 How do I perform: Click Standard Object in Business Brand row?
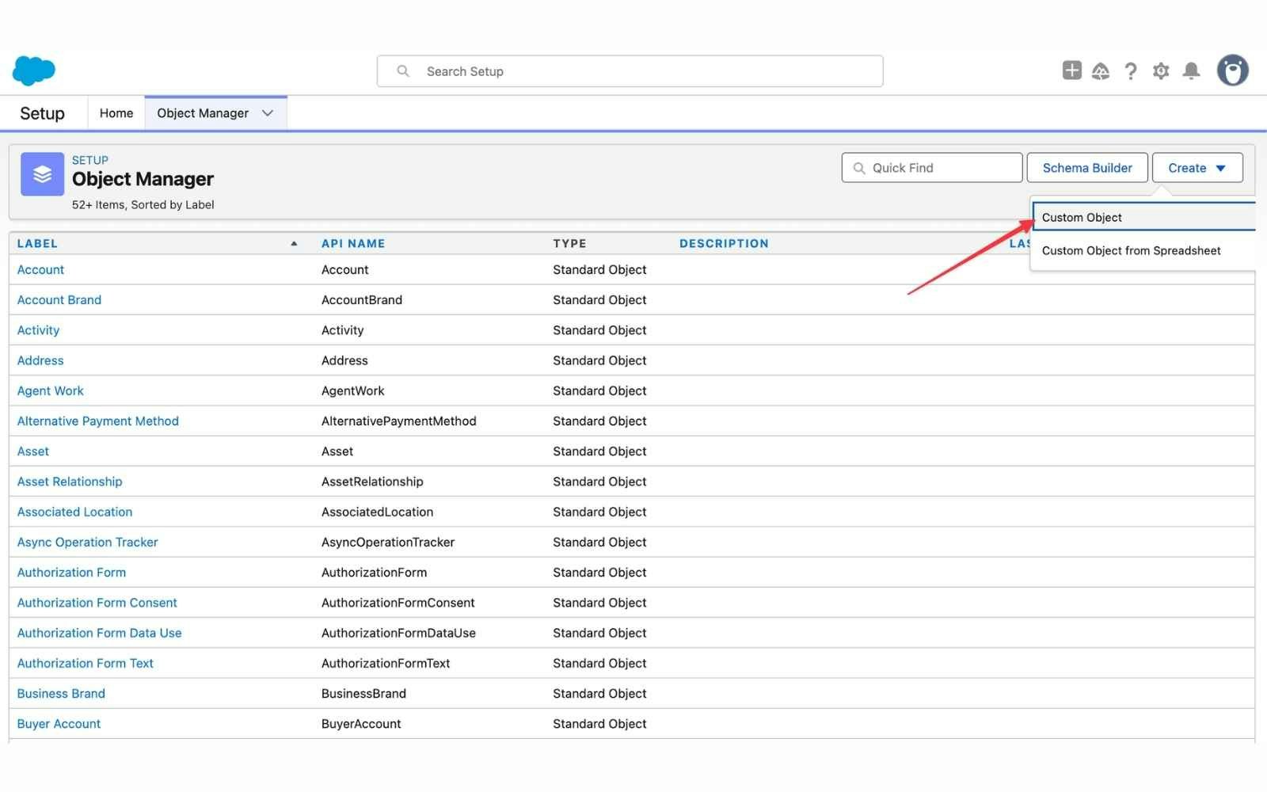click(599, 694)
